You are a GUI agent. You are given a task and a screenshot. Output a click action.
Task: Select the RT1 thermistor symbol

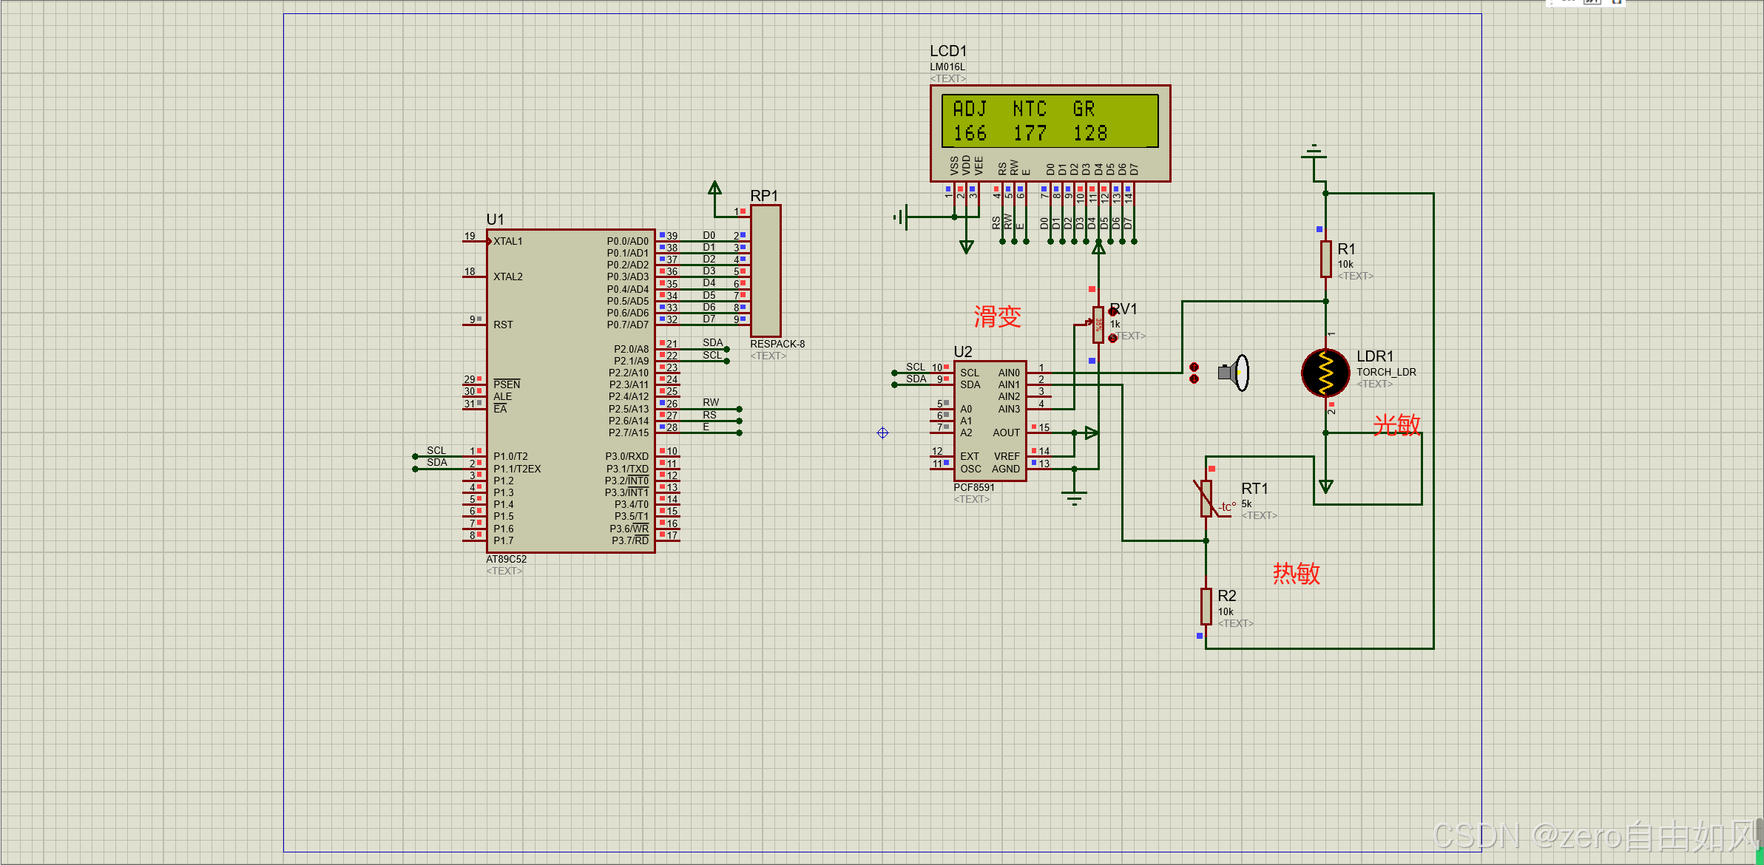pyautogui.click(x=1206, y=498)
